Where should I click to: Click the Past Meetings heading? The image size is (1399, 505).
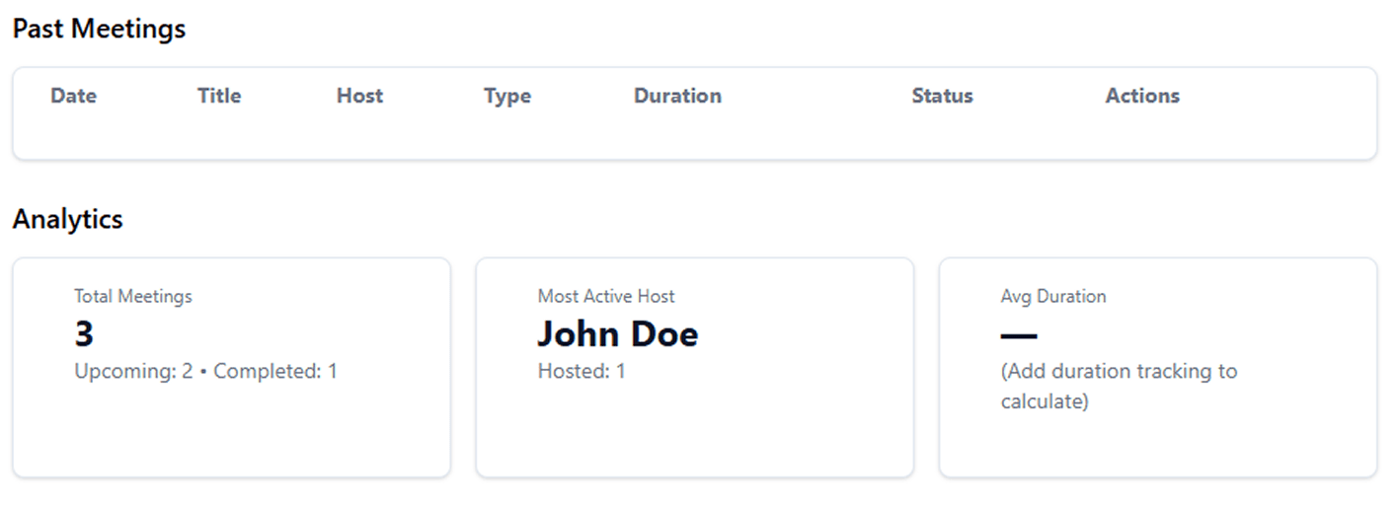(x=99, y=29)
